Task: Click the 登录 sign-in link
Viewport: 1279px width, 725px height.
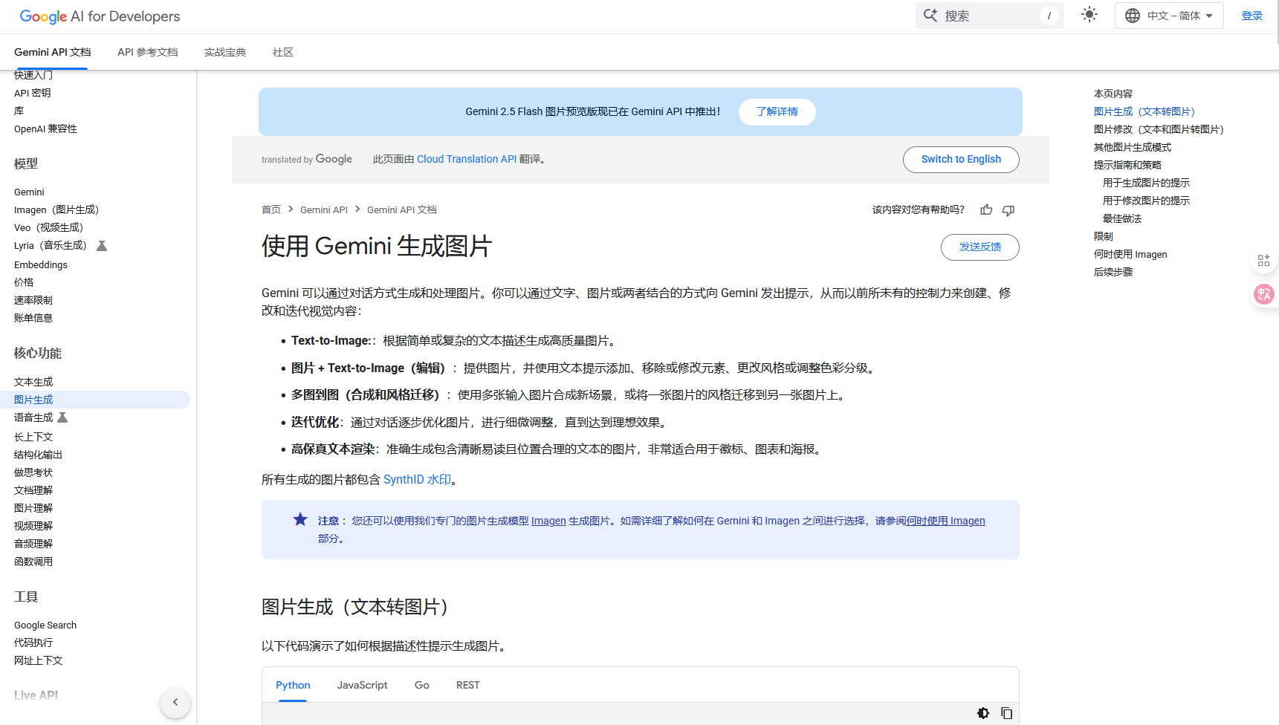Action: (1252, 16)
